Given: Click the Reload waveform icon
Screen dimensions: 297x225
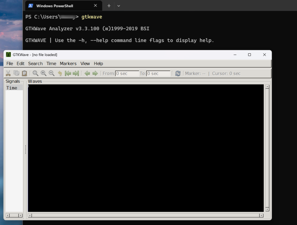Looking at the screenshot, I should (x=178, y=73).
